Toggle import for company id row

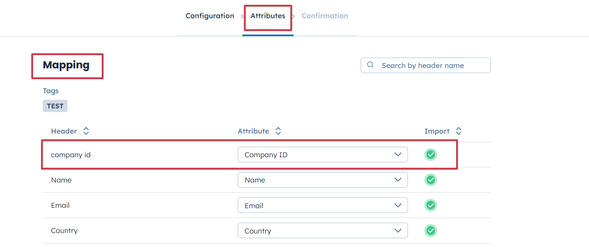click(431, 155)
